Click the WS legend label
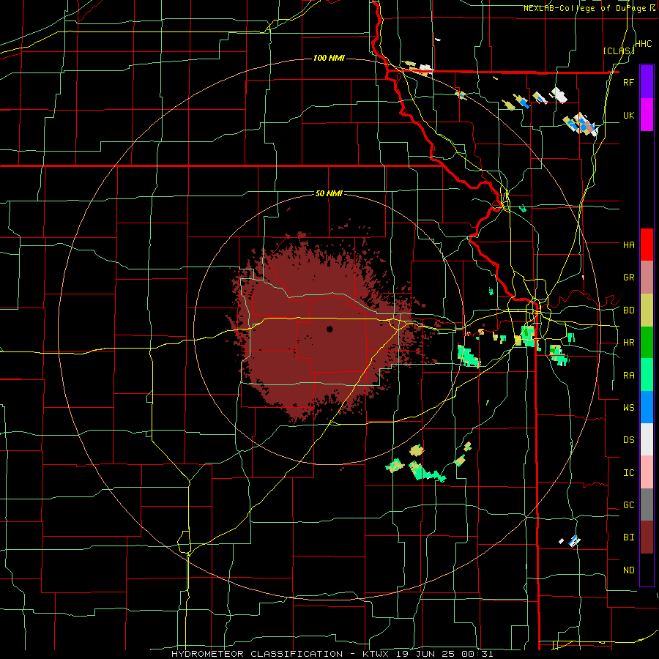 click(x=628, y=408)
